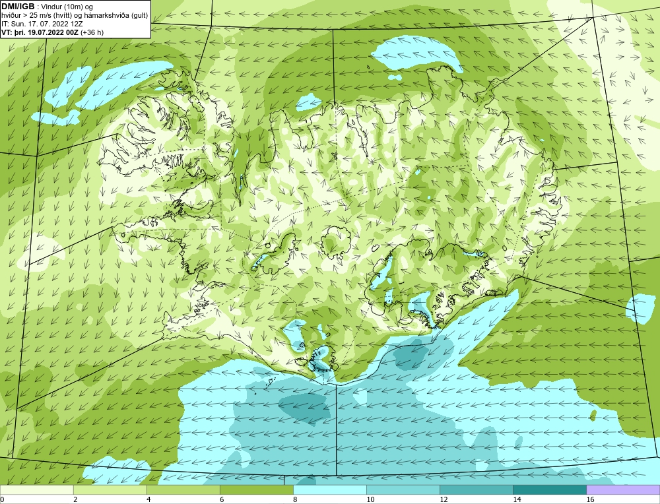Click the 10–12 m/s cyan legend swatch
This screenshot has width=660, height=504.
tap(403, 490)
